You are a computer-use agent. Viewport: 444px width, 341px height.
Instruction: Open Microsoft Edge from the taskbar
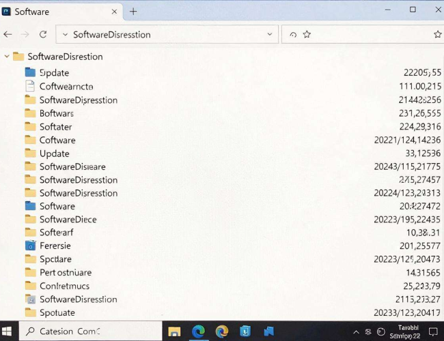[x=198, y=331]
